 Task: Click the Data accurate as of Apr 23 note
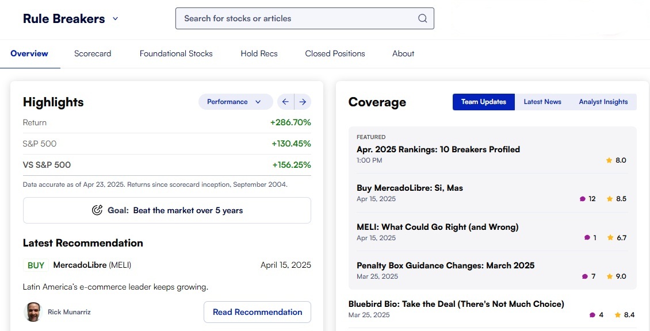(155, 185)
